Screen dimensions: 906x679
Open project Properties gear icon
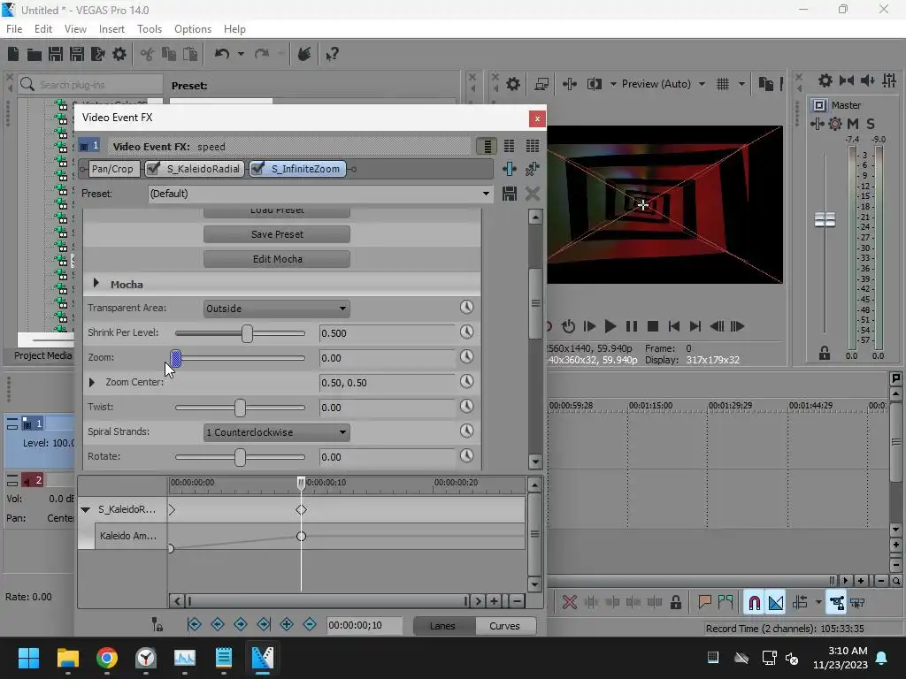tap(119, 54)
